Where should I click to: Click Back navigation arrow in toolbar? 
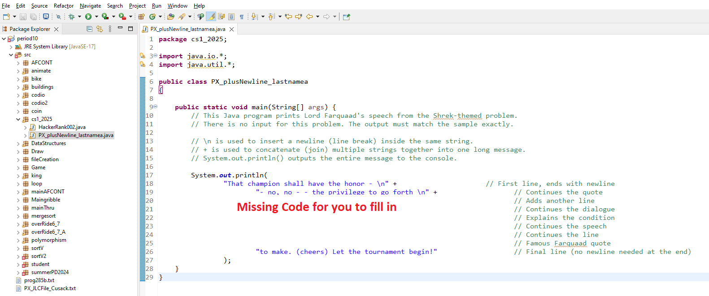click(309, 17)
